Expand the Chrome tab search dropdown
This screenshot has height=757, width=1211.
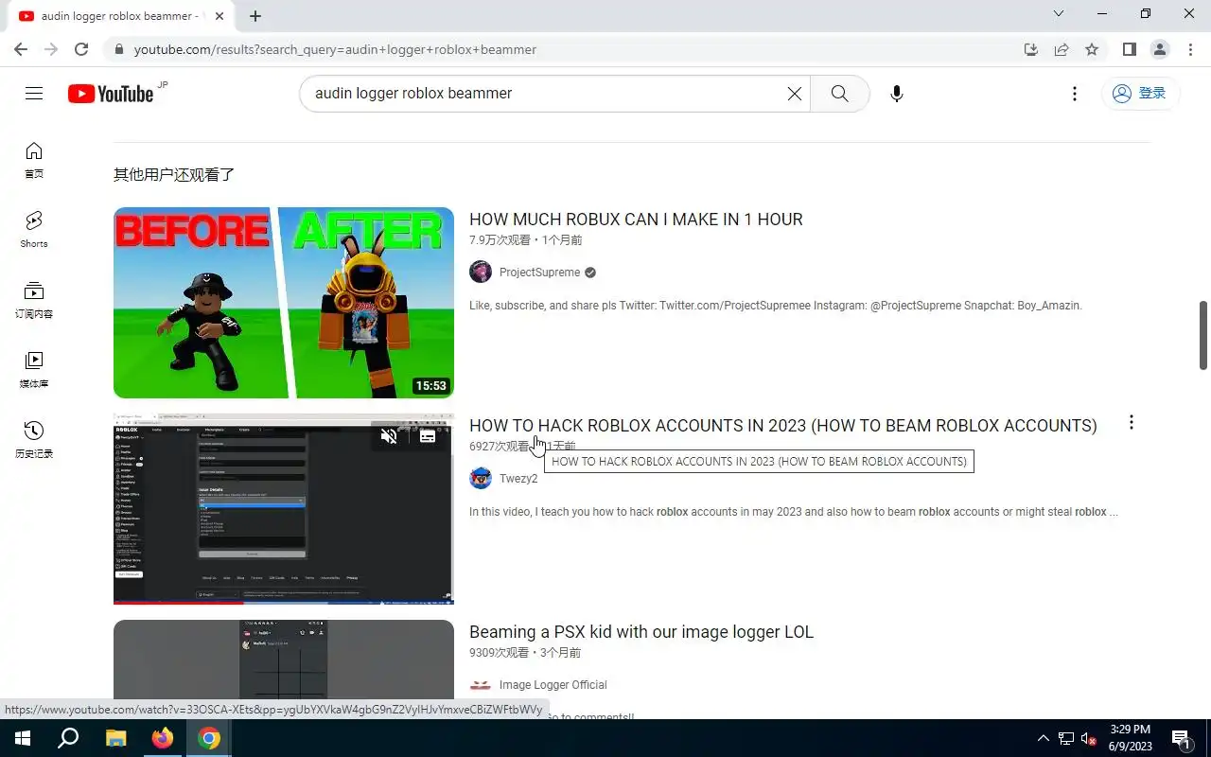pos(1059,13)
